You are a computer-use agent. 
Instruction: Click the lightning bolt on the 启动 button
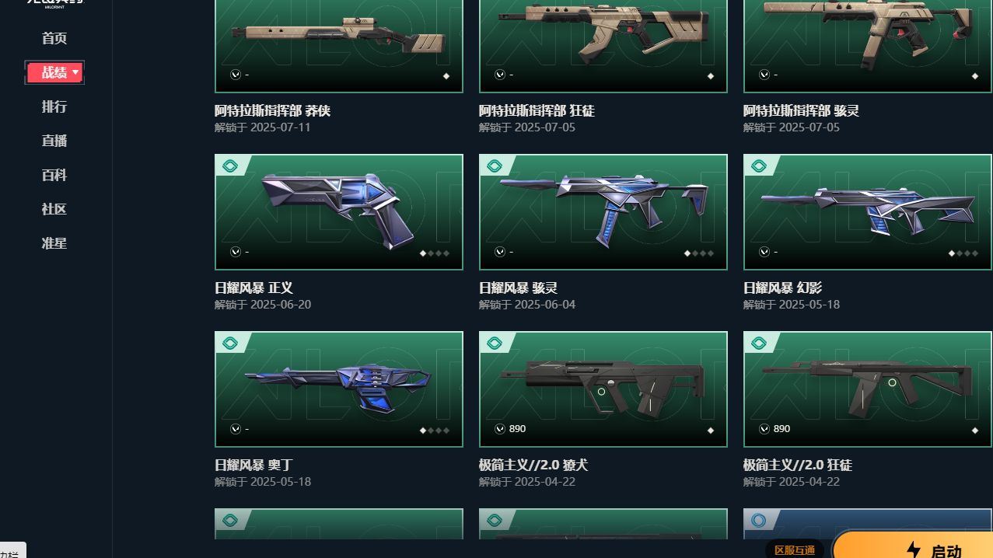914,550
